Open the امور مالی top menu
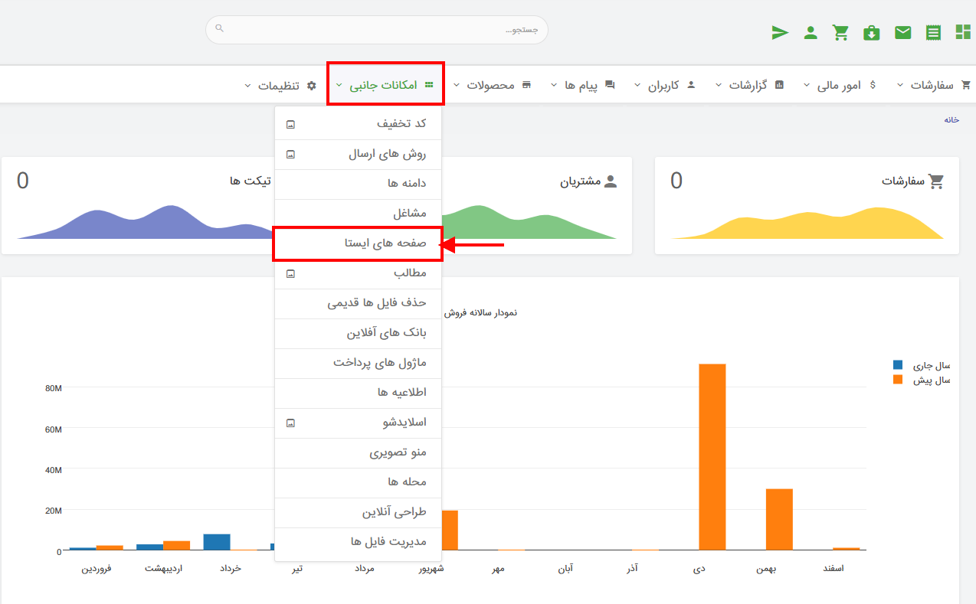Viewport: 976px width, 604px height. pos(840,85)
